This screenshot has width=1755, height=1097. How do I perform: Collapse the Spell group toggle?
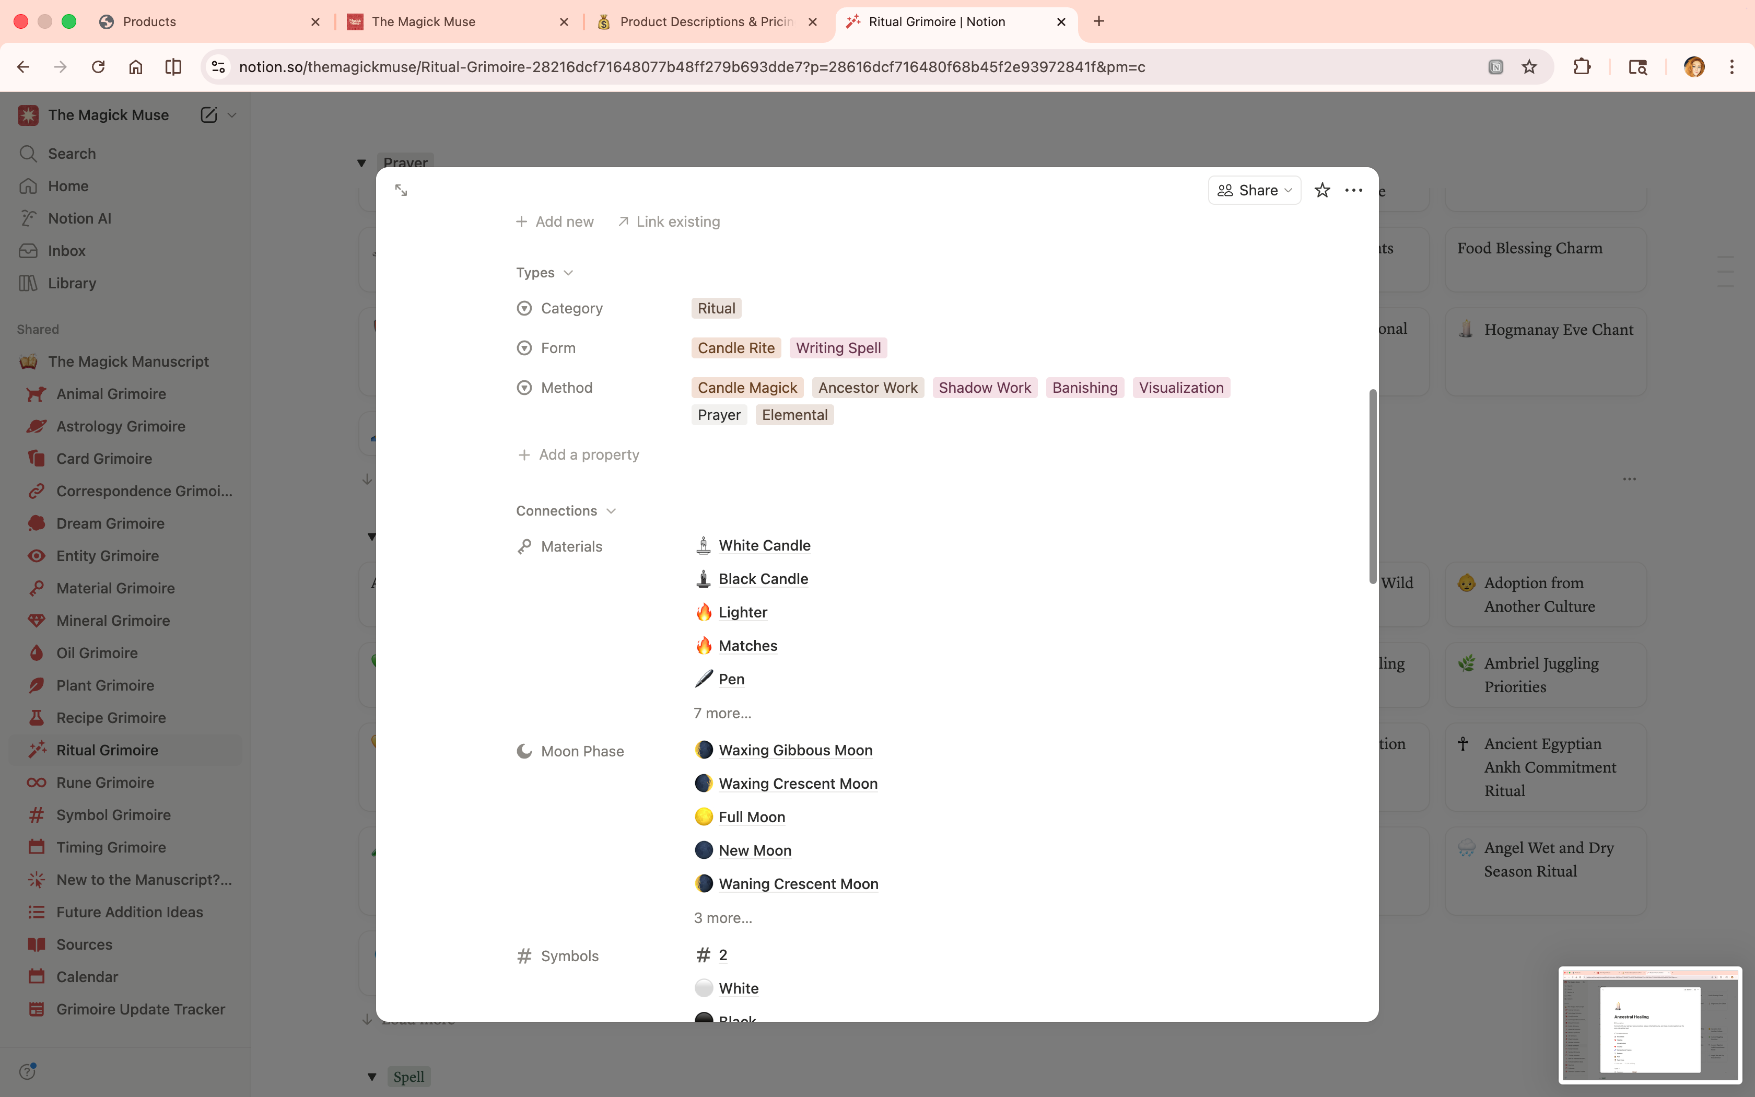coord(371,1077)
